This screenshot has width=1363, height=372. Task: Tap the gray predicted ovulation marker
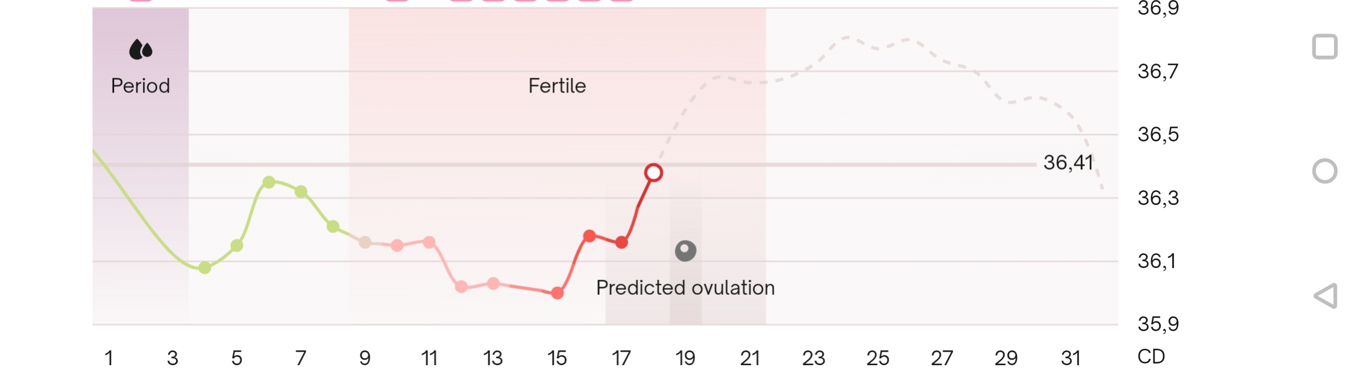pos(685,250)
